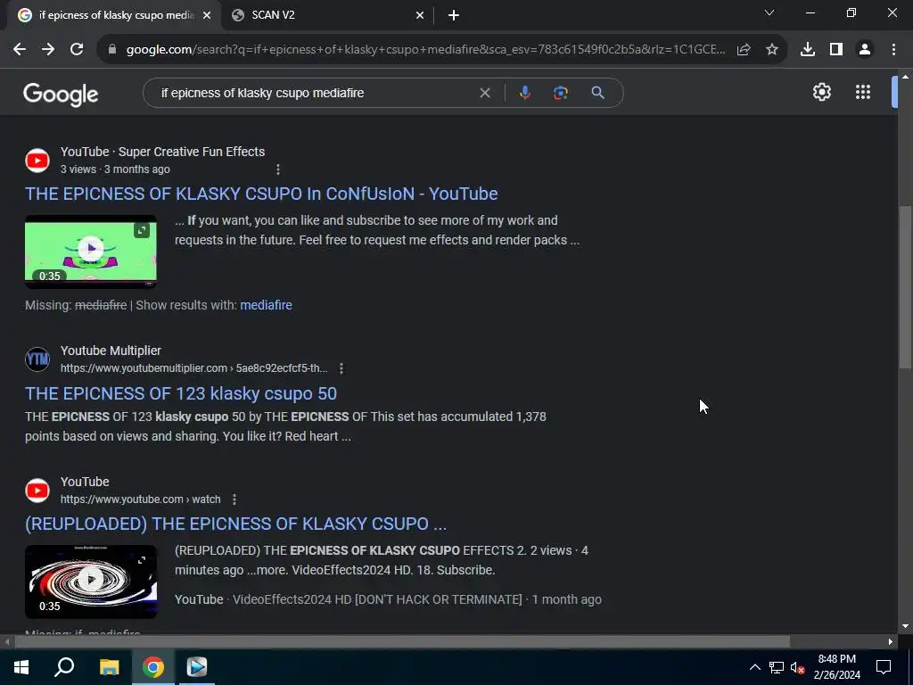Search by image with Google Lens
The image size is (913, 685).
(x=560, y=93)
